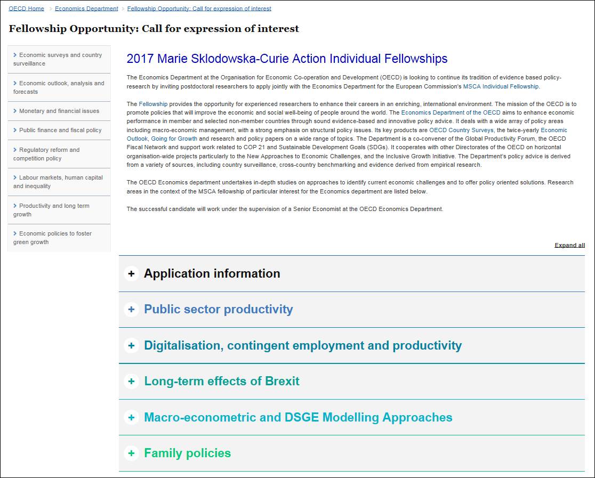The image size is (595, 478).
Task: Click chevron icon beside Economic surveys item
Action: [x=15, y=55]
